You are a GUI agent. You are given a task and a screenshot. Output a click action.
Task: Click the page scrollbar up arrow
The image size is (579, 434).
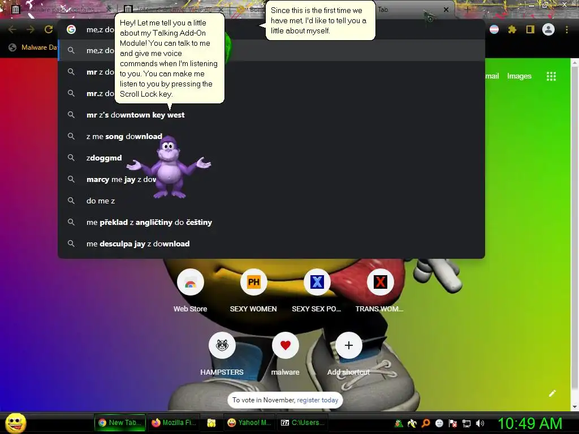[x=574, y=63]
